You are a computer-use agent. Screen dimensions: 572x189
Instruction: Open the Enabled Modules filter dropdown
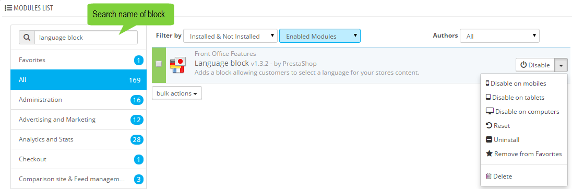click(320, 36)
